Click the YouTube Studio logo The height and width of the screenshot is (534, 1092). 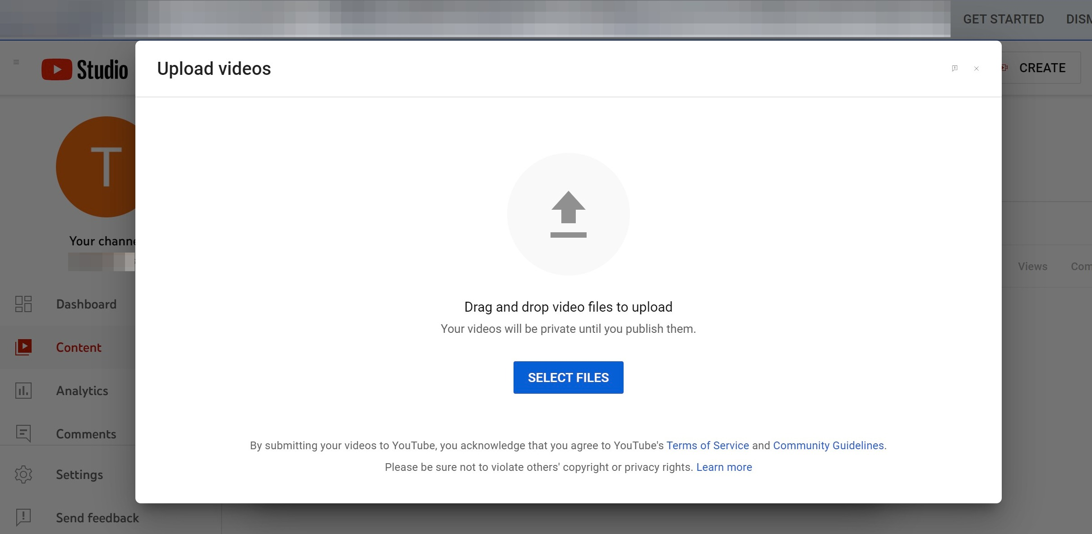pyautogui.click(x=85, y=69)
